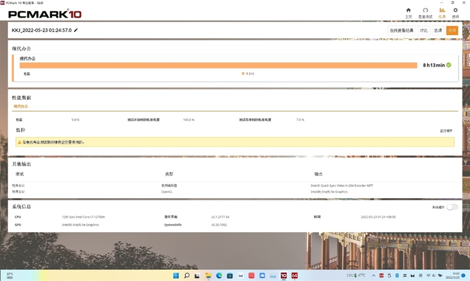Click Intel Iris Xe Graphics in 输出 column

(329, 192)
